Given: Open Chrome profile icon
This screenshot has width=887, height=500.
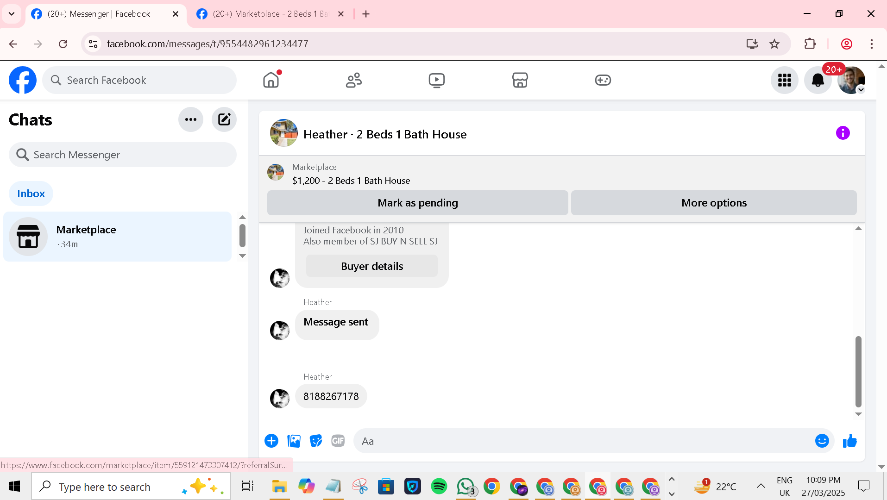Looking at the screenshot, I should tap(847, 44).
